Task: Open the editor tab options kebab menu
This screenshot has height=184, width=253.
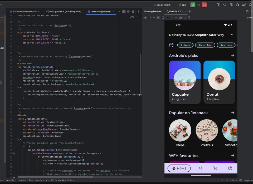Action: click(x=138, y=11)
